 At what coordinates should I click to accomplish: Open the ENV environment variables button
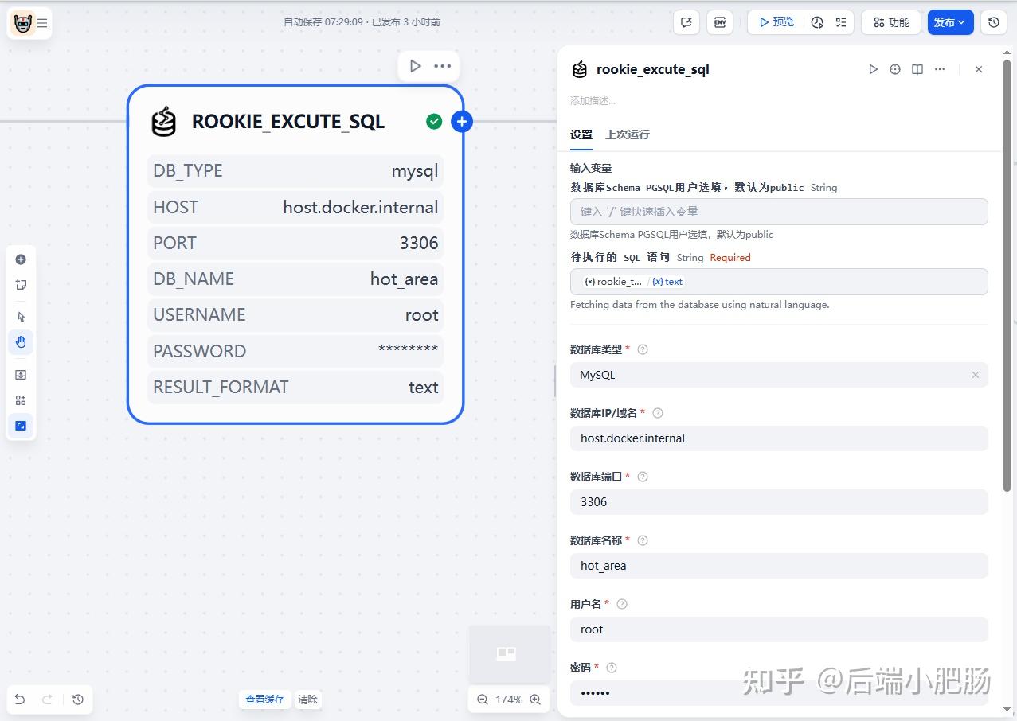[720, 22]
